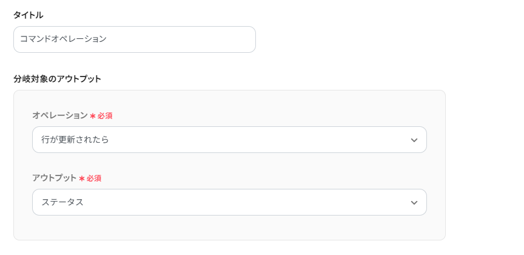Focus the タイトル input field
The image size is (524, 255).
(182, 39)
